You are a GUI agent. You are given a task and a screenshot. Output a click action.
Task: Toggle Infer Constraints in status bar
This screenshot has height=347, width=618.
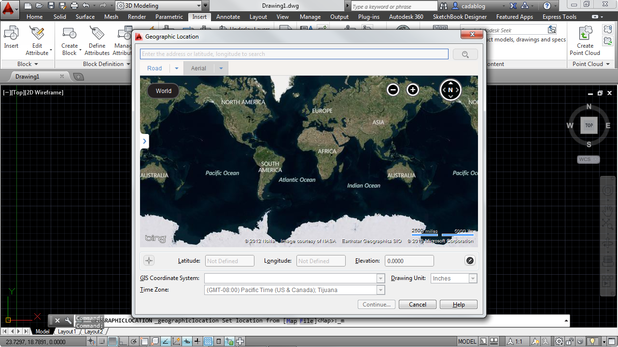(91, 342)
